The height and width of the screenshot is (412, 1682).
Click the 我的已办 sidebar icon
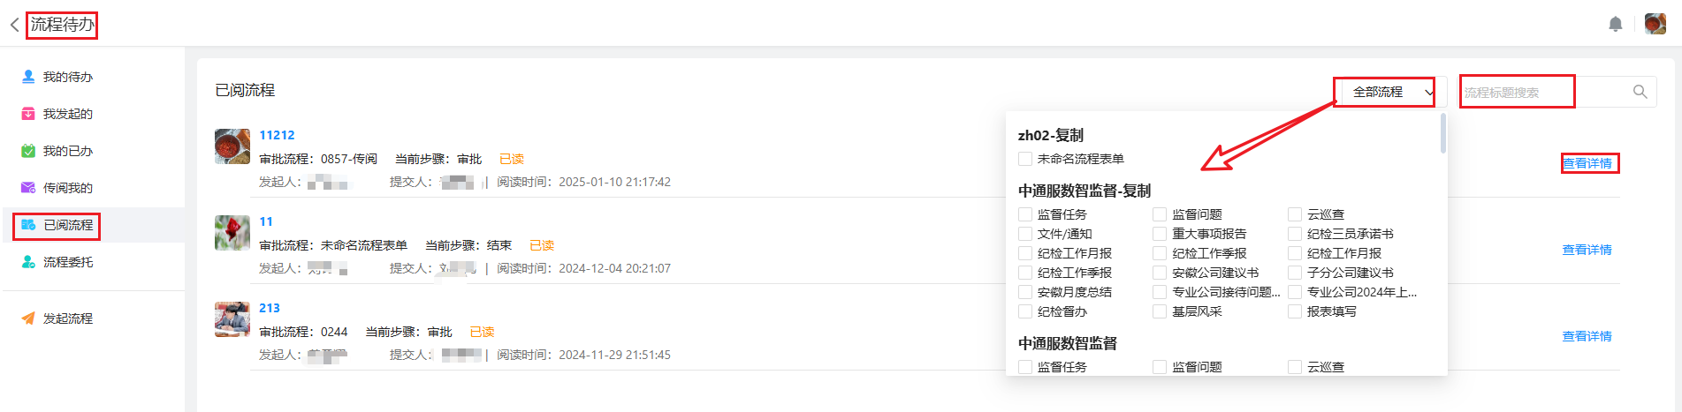click(28, 151)
